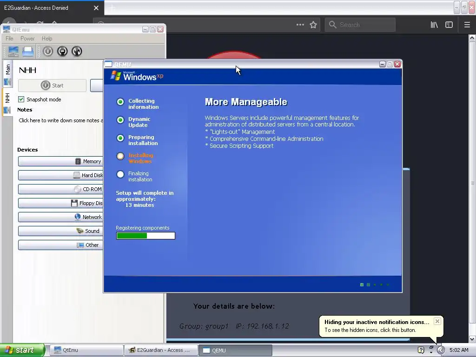Click the More Manageable heading text
Viewport: 476px width, 357px height.
pos(246,102)
